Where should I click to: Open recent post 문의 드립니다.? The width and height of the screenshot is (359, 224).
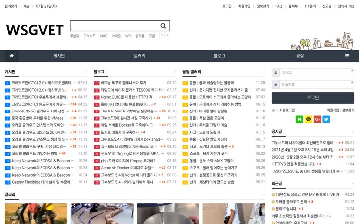[x=286, y=209]
